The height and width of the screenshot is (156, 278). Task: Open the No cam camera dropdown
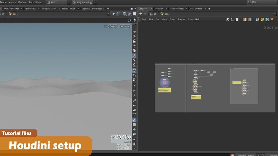[x=125, y=26]
